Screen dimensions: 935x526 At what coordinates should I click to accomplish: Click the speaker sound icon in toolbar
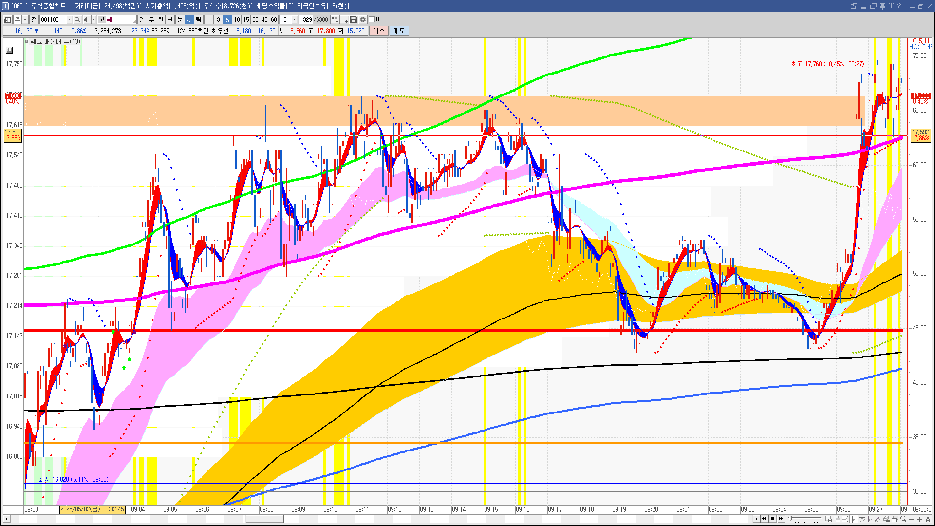tap(86, 19)
